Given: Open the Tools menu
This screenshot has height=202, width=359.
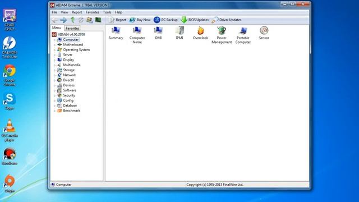Looking at the screenshot, I should coord(107,12).
